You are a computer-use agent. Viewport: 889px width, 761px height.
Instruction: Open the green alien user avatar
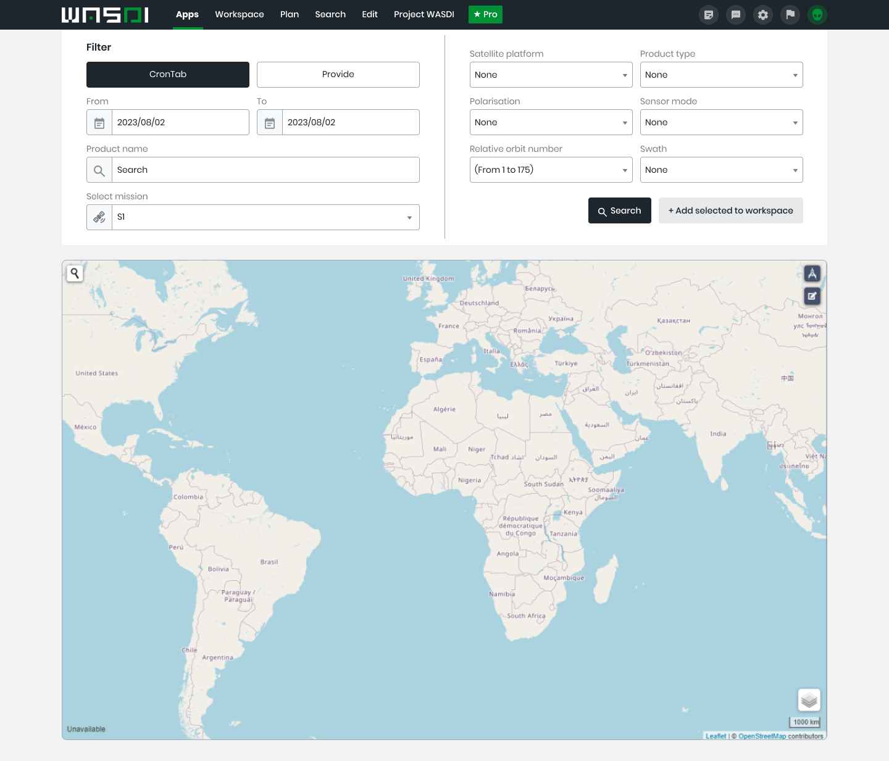pos(817,15)
